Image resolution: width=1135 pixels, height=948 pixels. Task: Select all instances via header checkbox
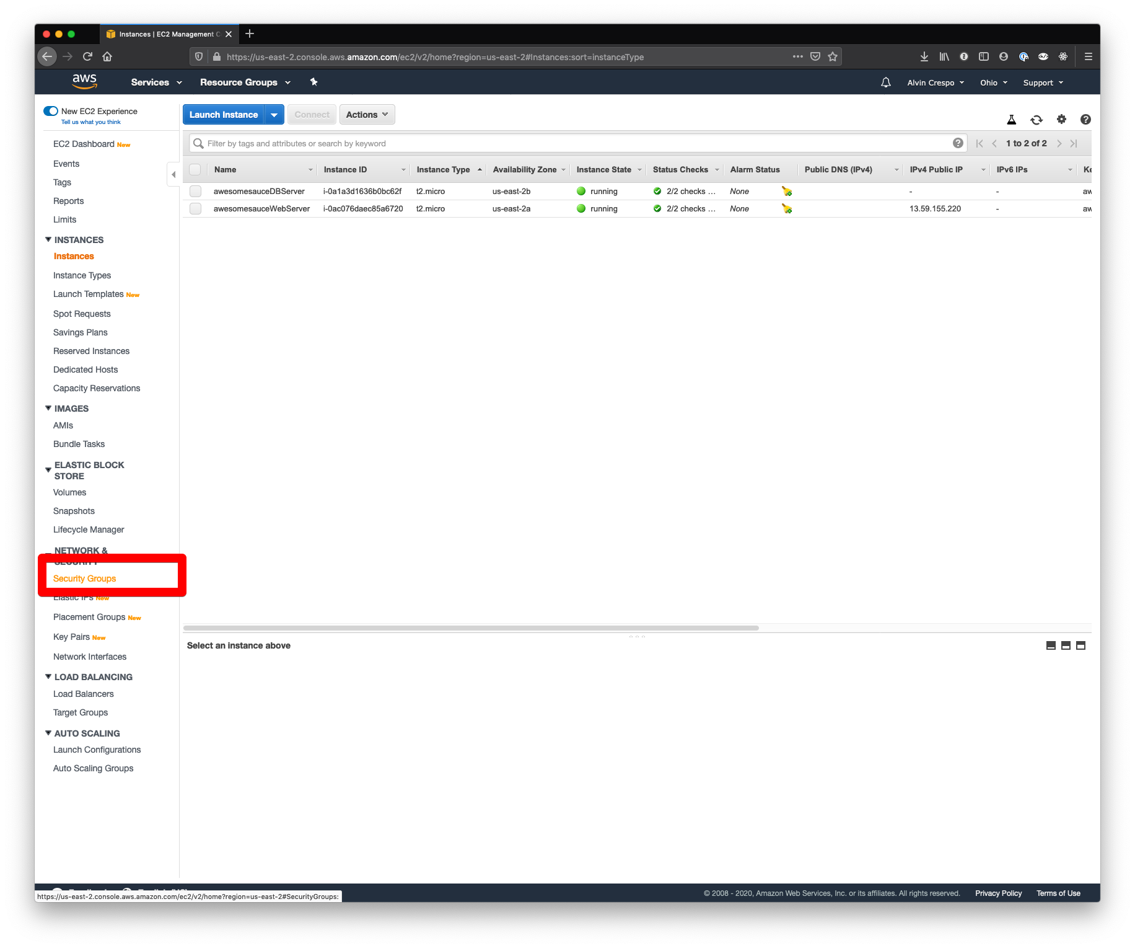195,169
